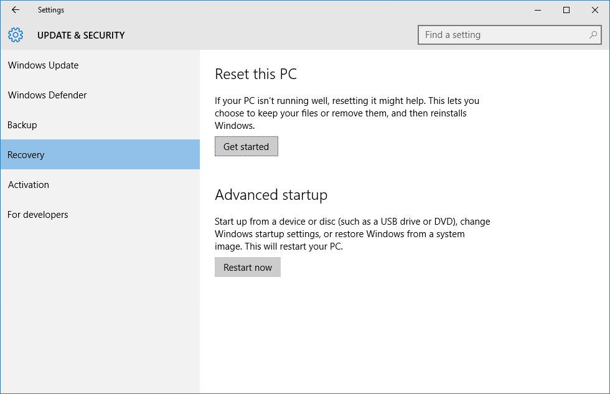Maximize the Settings window
This screenshot has height=394, width=610.
(x=566, y=10)
